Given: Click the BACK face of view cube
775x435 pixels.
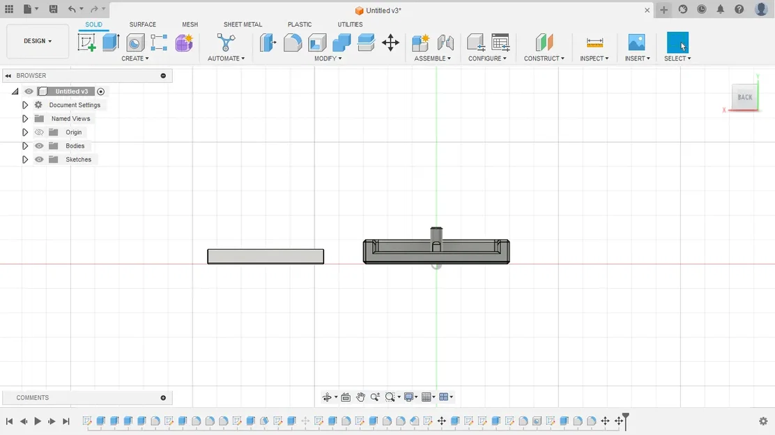Looking at the screenshot, I should [744, 97].
